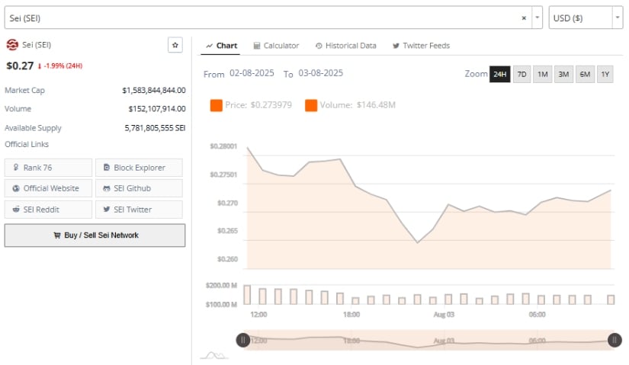Open the coin selector dropdown arrow
This screenshot has width=629, height=365.
(x=538, y=18)
